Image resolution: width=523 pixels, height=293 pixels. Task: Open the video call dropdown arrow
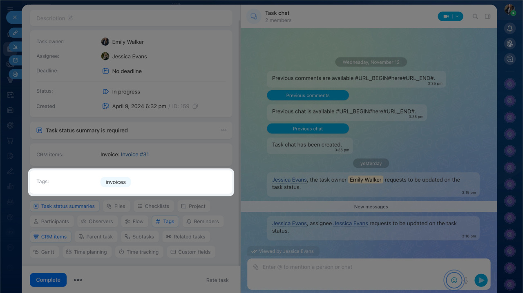coord(457,16)
